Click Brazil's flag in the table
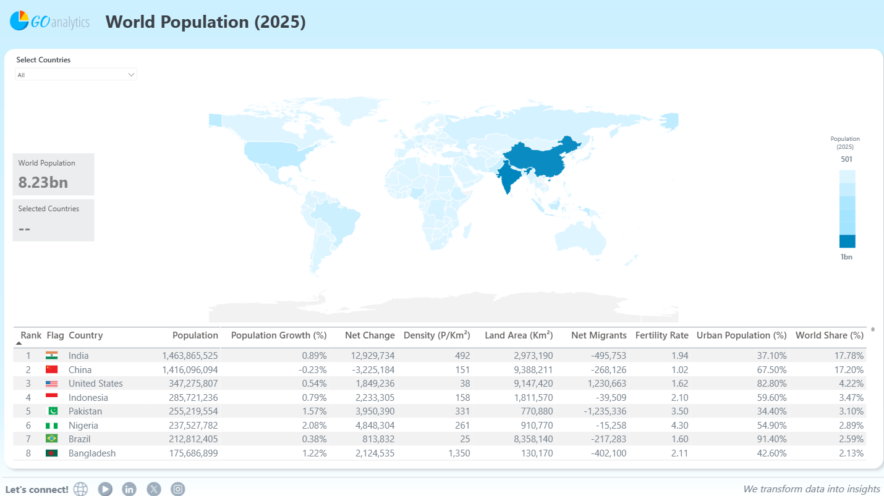This screenshot has height=496, width=884. click(x=51, y=439)
